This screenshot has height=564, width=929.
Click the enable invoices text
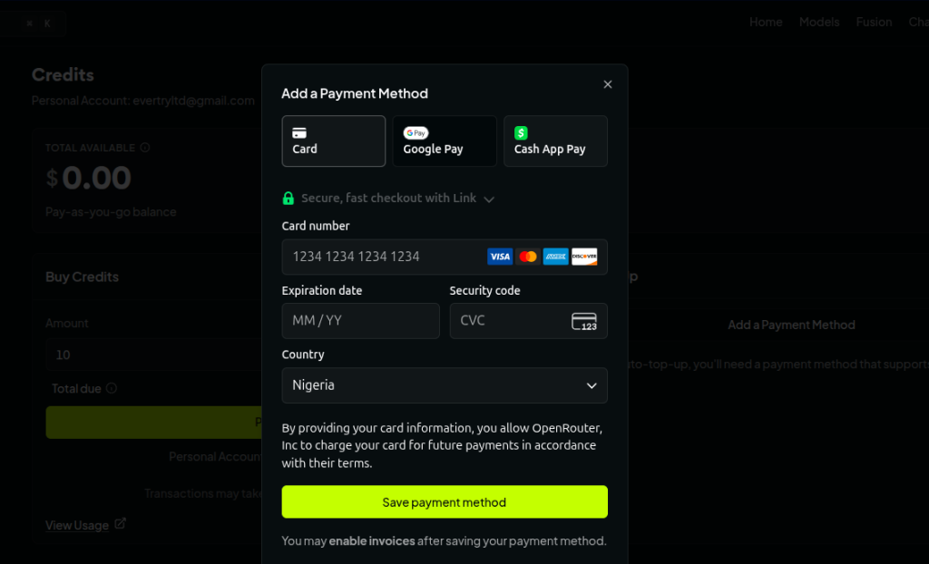pyautogui.click(x=372, y=541)
